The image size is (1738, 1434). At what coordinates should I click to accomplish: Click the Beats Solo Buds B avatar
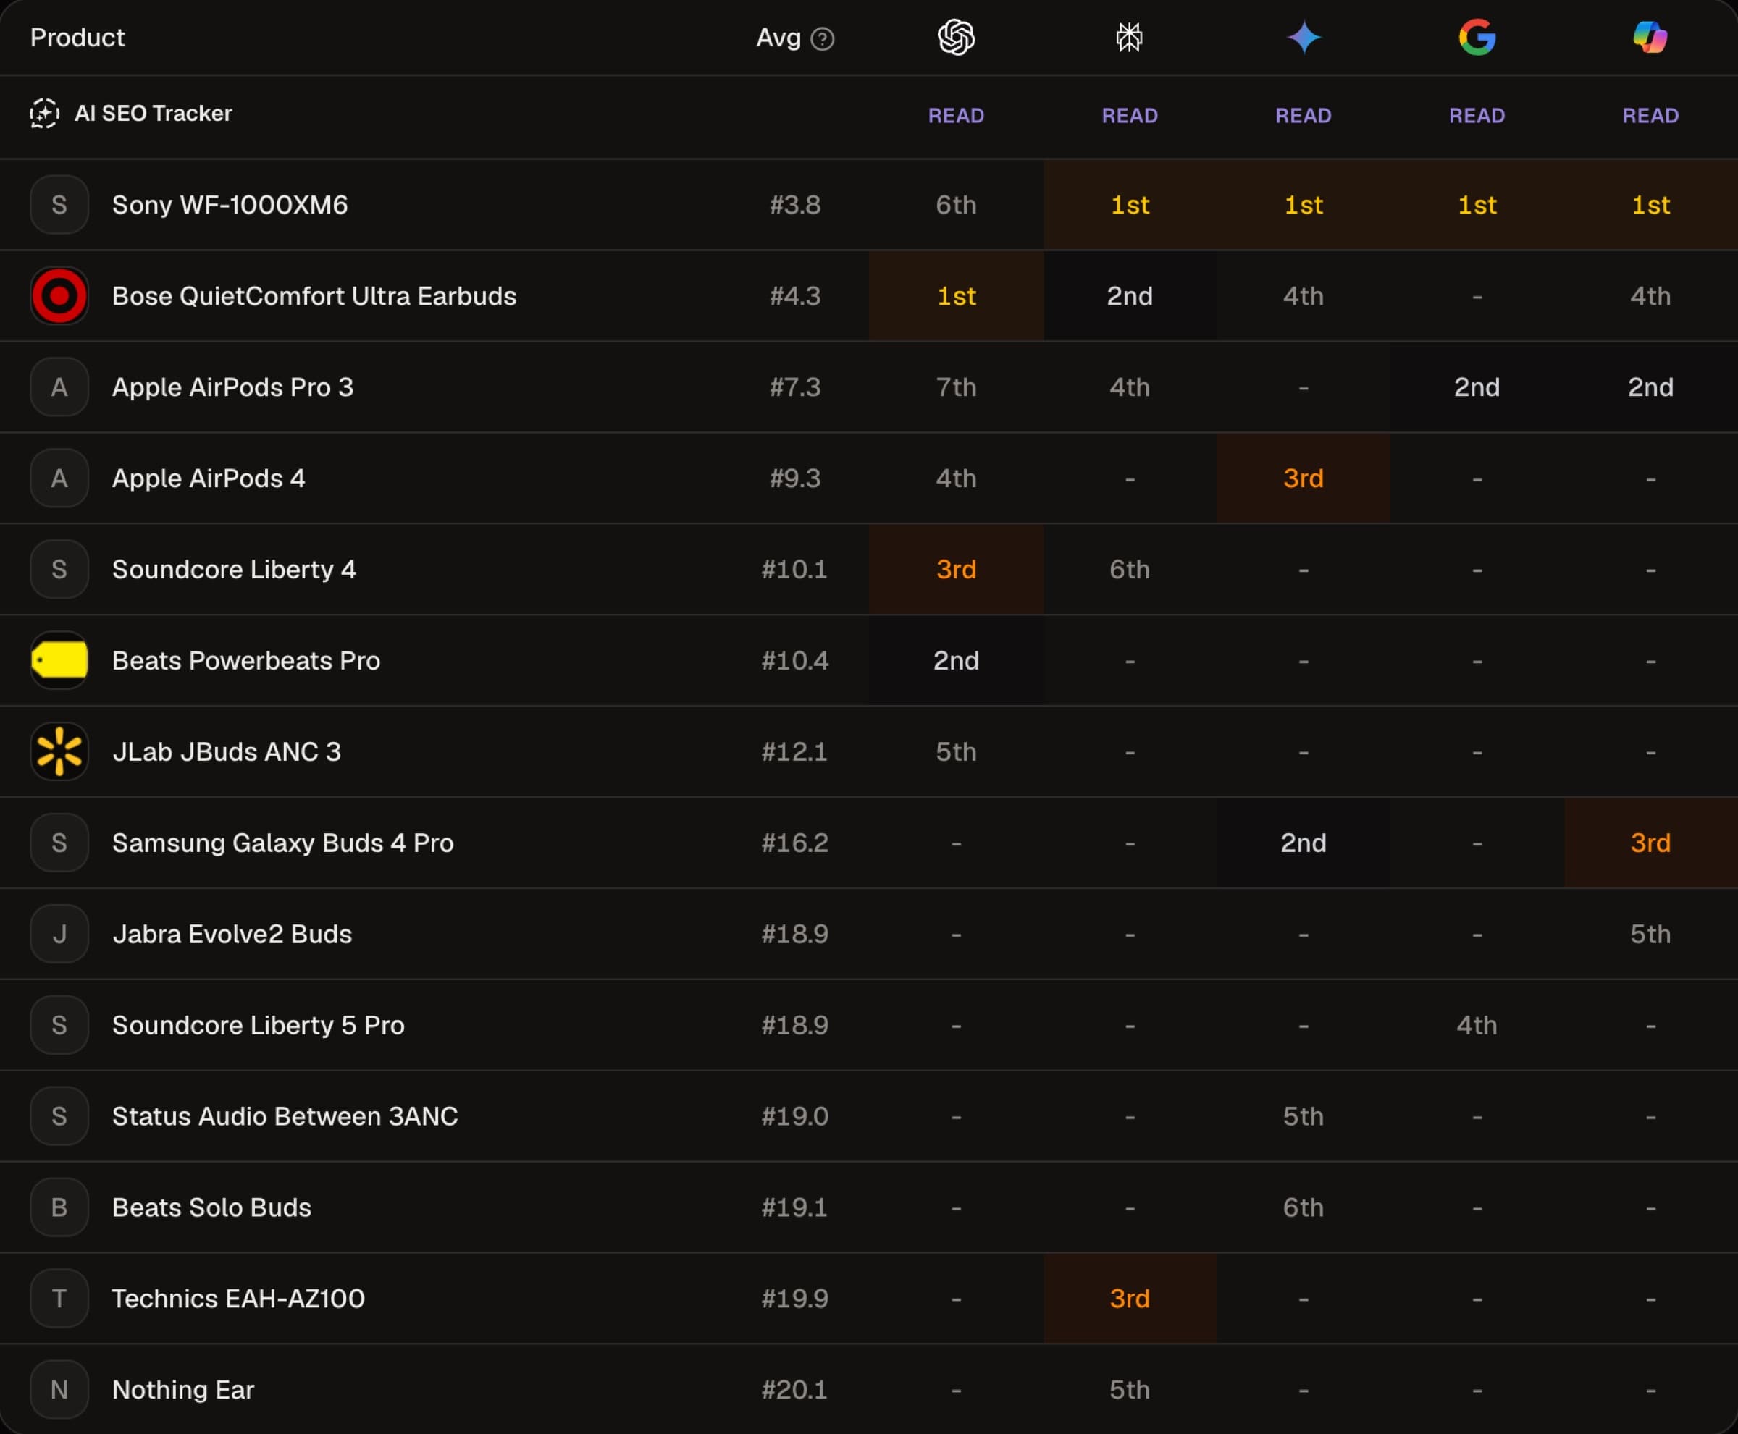pos(59,1207)
